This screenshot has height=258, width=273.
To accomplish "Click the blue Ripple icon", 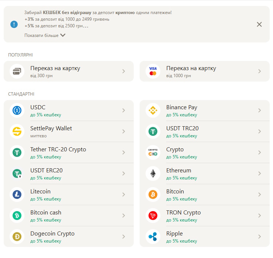I will [x=153, y=237].
